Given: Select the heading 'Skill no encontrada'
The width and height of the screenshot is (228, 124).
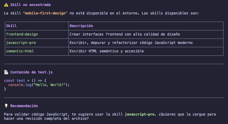Looking at the screenshot, I should click(x=30, y=5).
